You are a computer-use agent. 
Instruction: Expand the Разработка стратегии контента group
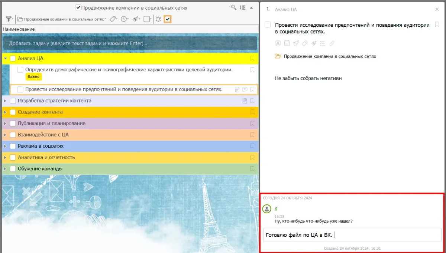(x=5, y=101)
